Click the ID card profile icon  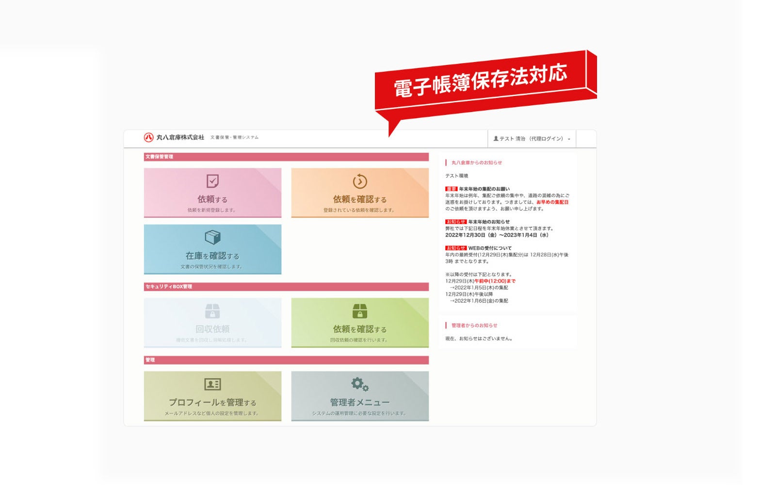[212, 384]
